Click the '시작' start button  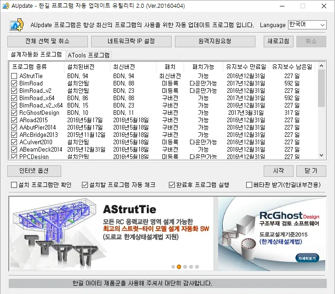[278, 171]
